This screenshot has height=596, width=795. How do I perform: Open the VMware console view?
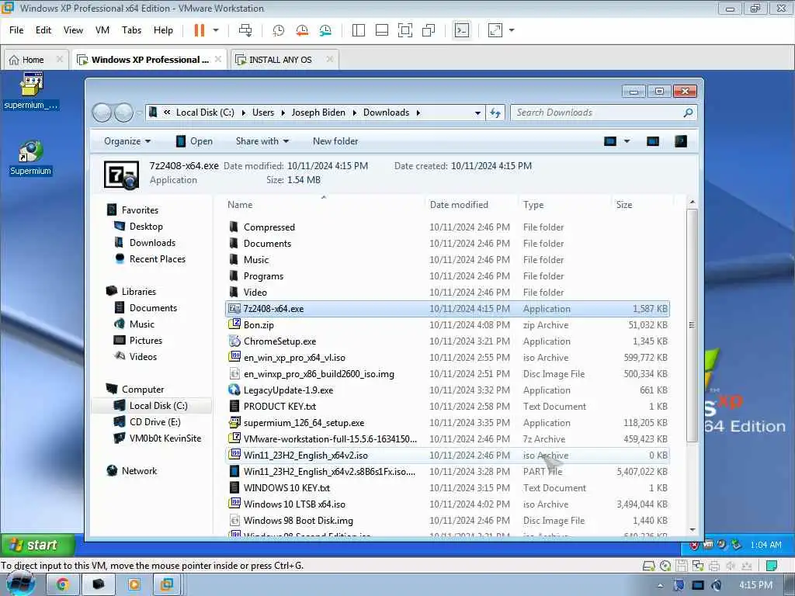pos(462,30)
